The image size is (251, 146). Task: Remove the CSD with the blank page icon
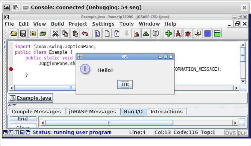click(107, 33)
